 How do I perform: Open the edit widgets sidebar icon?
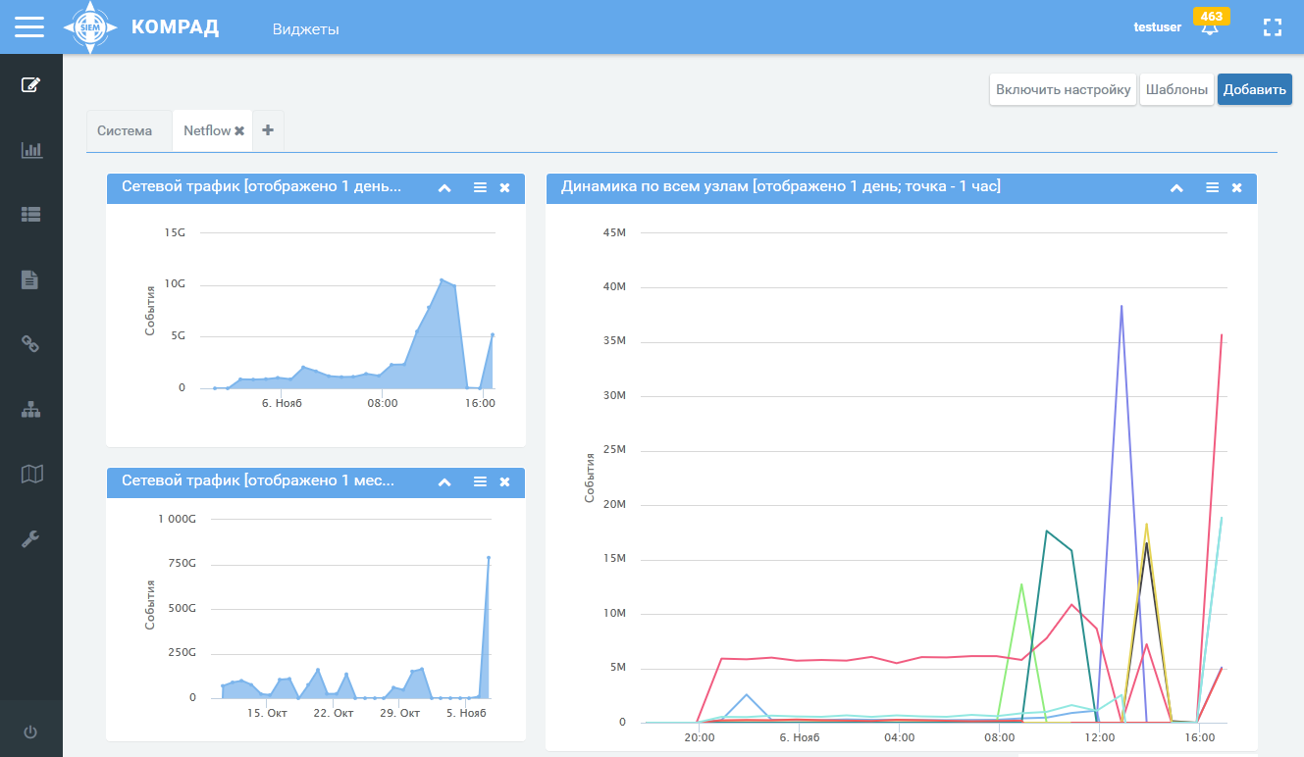tap(31, 84)
